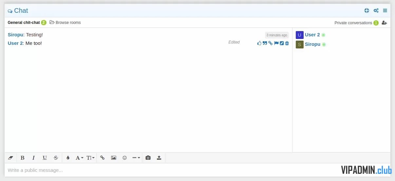Open the font family dropdown
The height and width of the screenshot is (181, 395).
point(80,158)
